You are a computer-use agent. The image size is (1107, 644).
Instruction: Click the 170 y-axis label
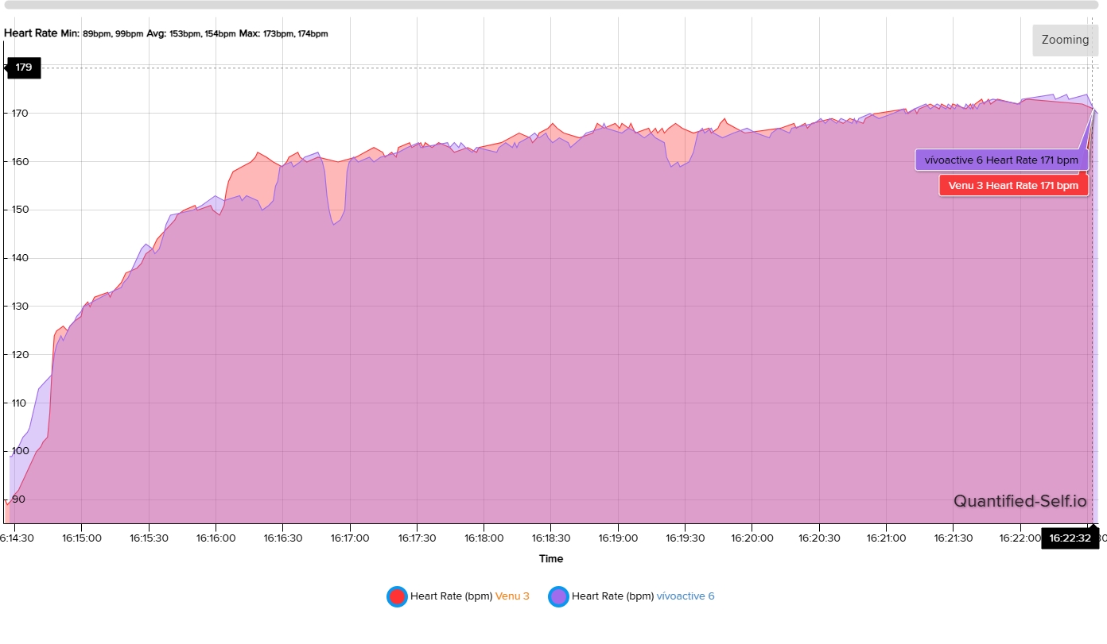pos(19,114)
